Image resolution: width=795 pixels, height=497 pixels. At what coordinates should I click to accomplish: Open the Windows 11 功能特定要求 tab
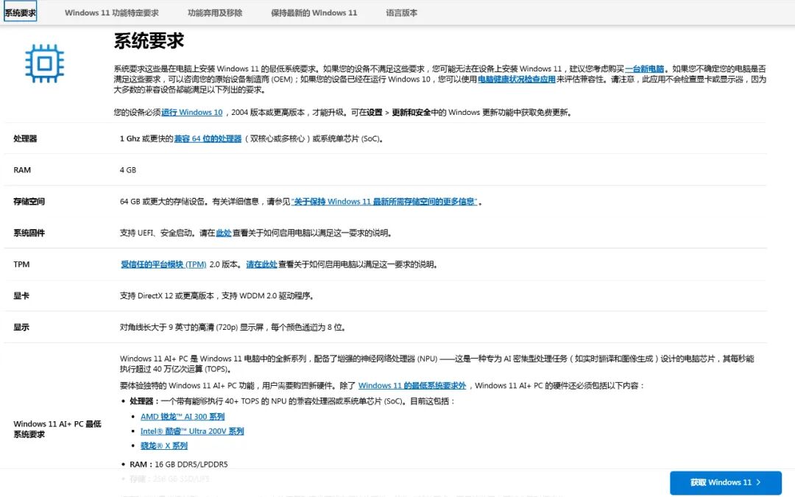point(112,13)
